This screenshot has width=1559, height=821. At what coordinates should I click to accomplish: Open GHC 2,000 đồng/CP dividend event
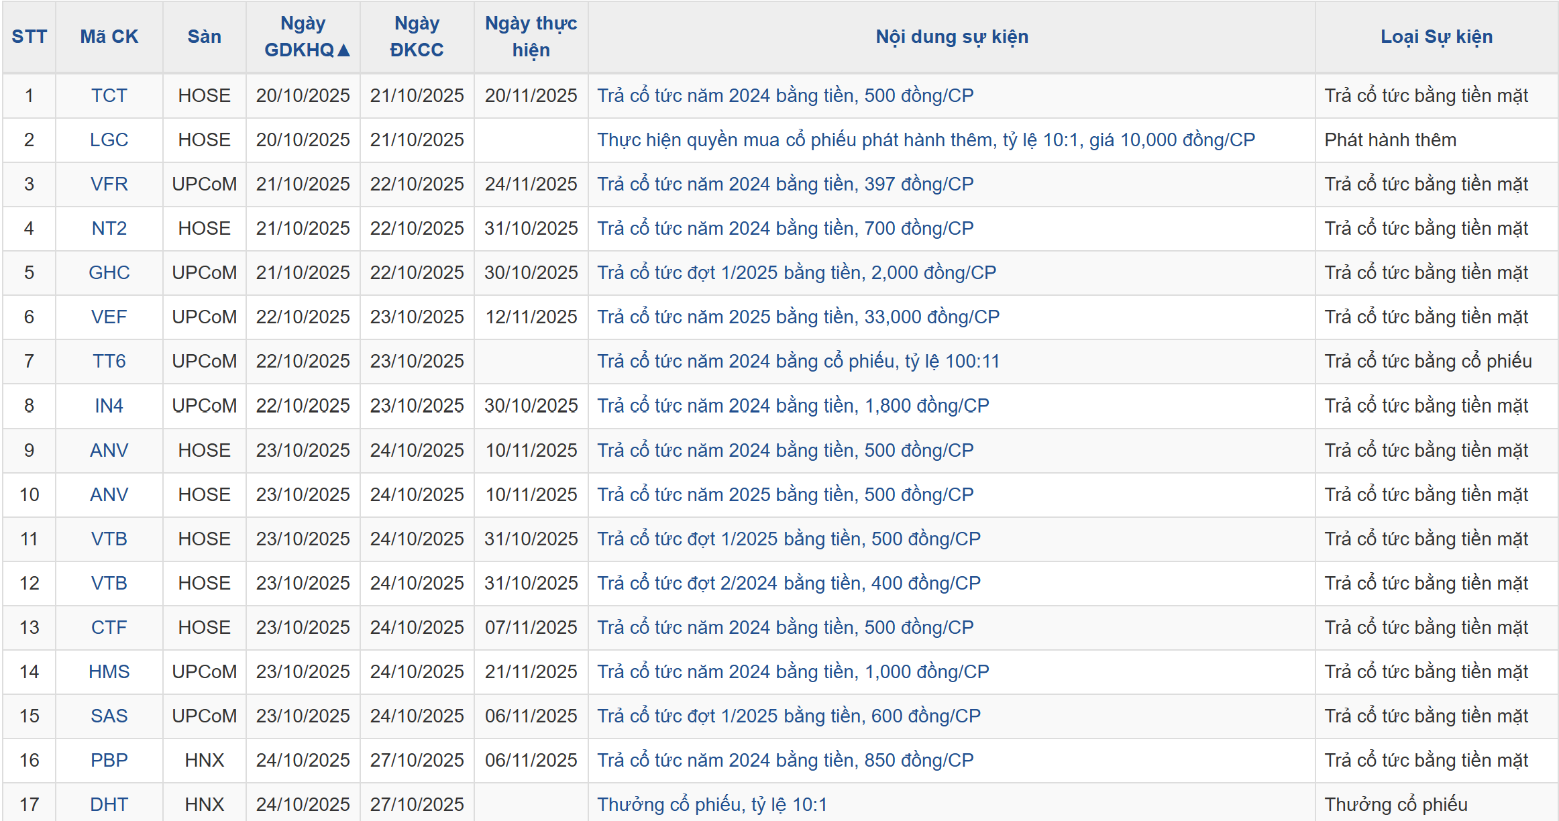coord(796,272)
